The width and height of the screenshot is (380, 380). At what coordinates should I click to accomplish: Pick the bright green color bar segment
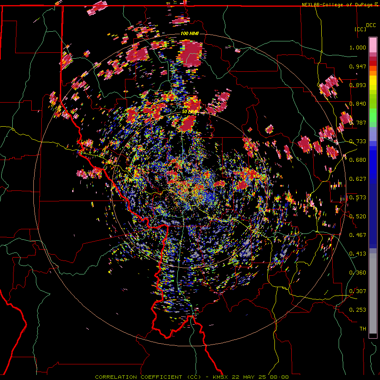pyautogui.click(x=373, y=115)
